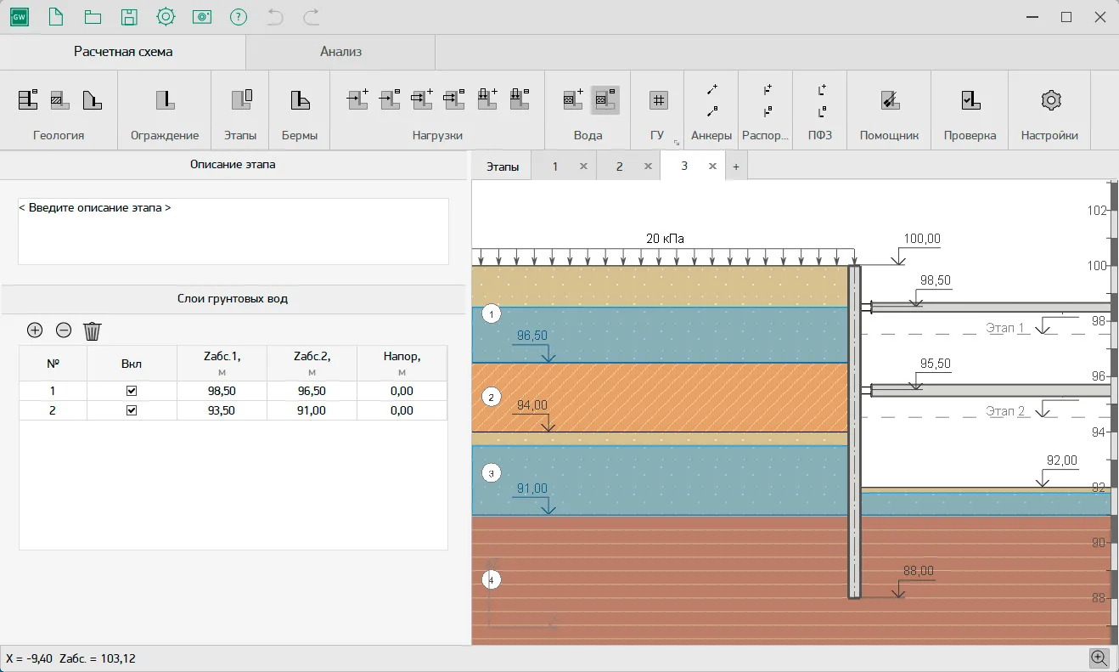Select Zабс.1 cell value 98,50
This screenshot has height=672, width=1119.
[x=221, y=391]
